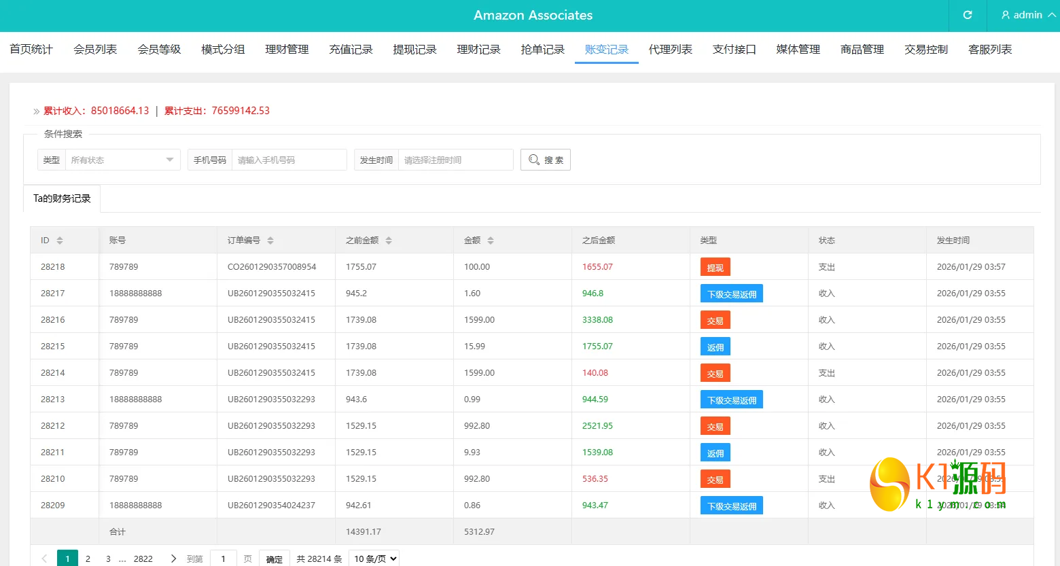
Task: Click the magnifier icon on the search button
Action: (535, 159)
